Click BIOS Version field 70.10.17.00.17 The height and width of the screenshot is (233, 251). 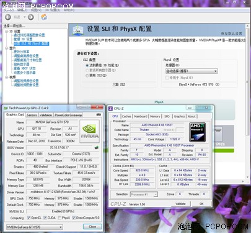click(59, 148)
